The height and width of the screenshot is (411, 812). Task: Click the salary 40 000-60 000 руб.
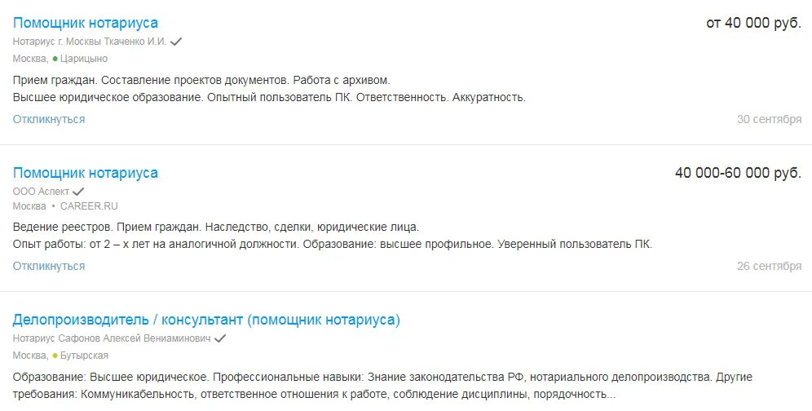(x=738, y=173)
